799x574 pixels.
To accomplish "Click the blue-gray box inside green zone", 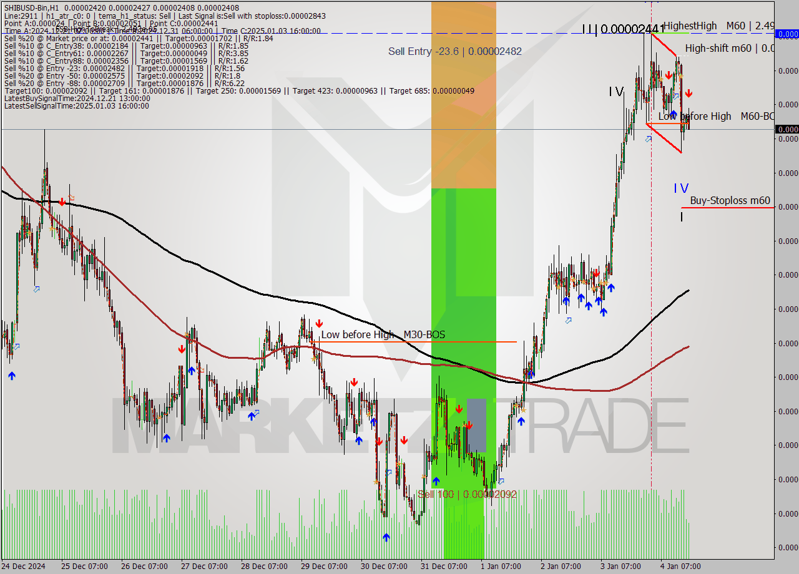I will [476, 425].
